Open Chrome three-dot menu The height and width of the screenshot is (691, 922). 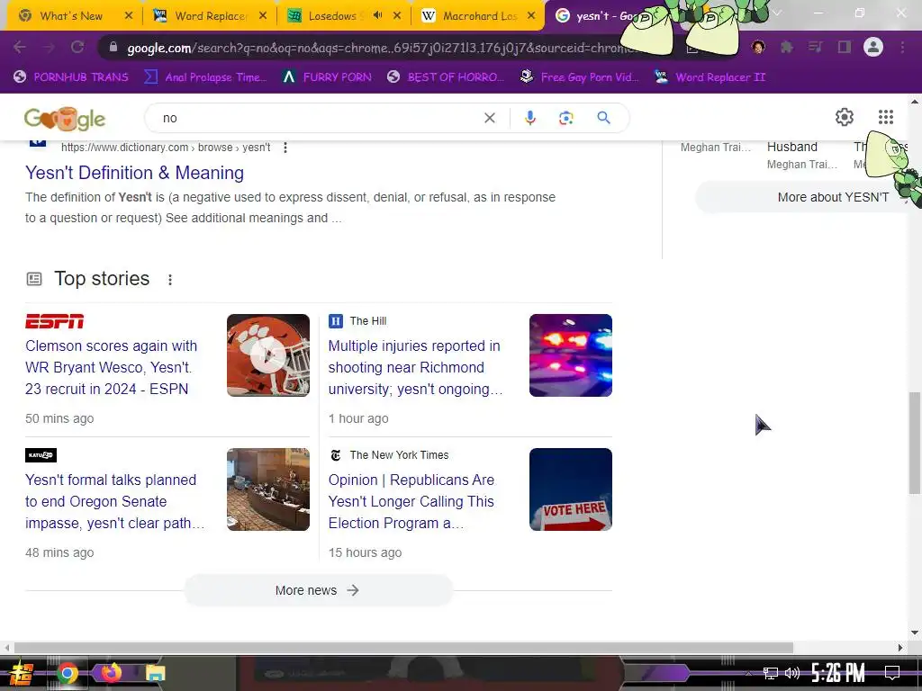902,47
